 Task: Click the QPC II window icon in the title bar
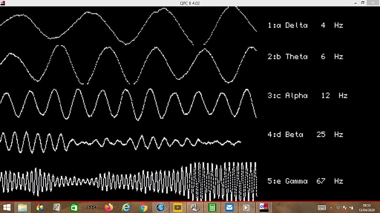[3, 3]
